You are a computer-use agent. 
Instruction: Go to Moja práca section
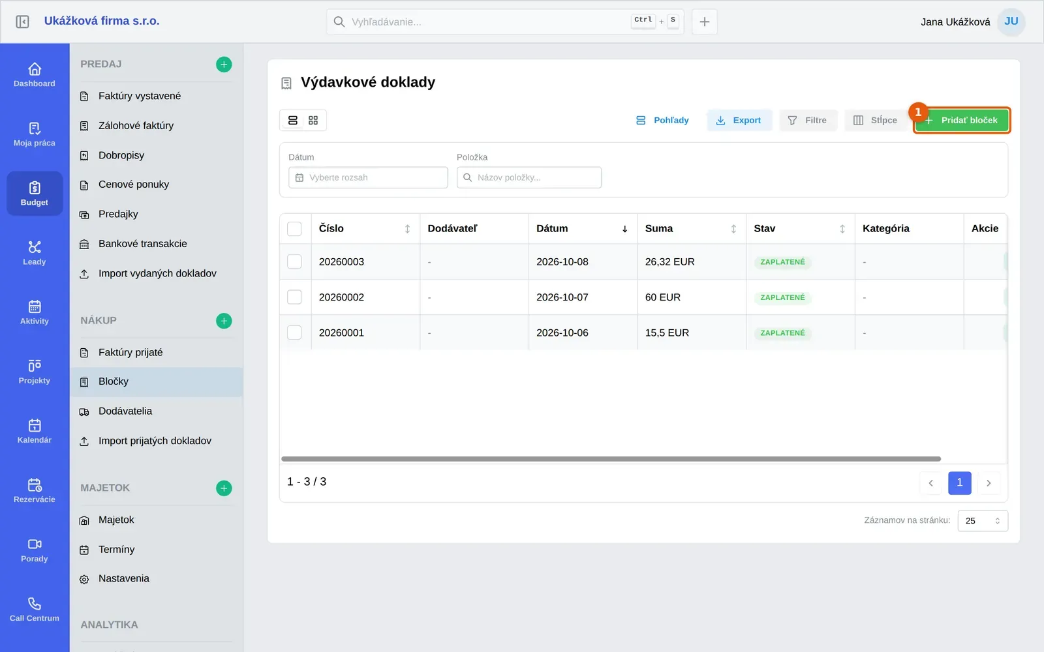tap(35, 134)
